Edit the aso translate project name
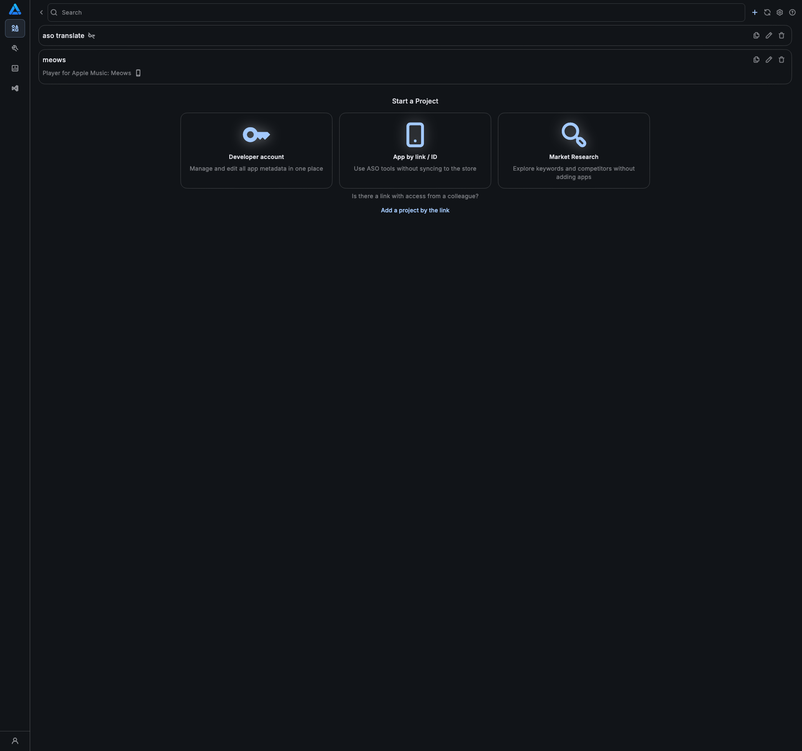Screen dimensions: 802x751 (769, 35)
